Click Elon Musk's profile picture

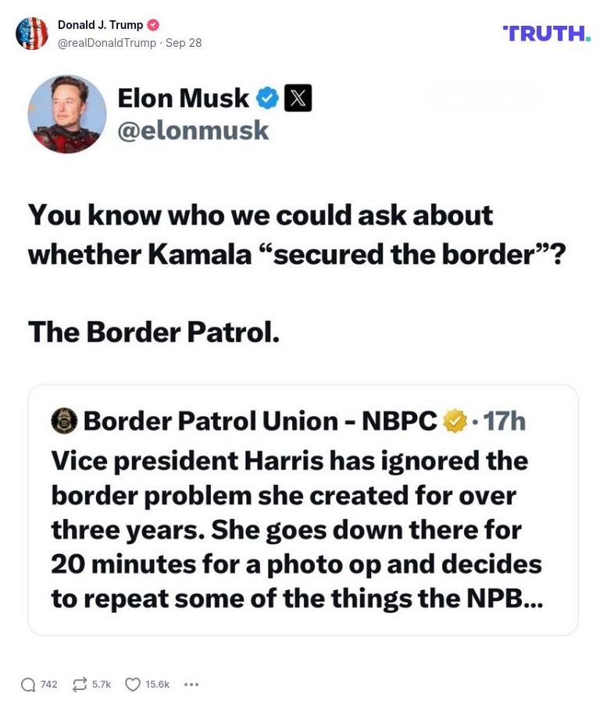(67, 114)
